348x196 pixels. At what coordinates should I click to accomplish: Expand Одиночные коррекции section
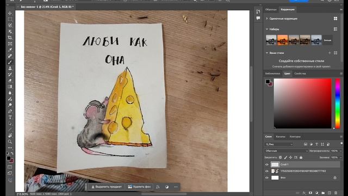coord(267,19)
